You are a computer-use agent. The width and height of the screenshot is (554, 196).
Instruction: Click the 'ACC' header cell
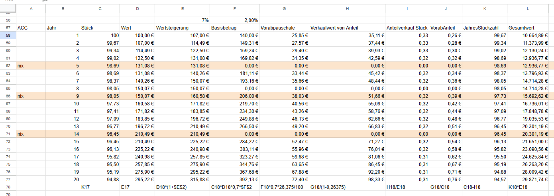pyautogui.click(x=31, y=28)
